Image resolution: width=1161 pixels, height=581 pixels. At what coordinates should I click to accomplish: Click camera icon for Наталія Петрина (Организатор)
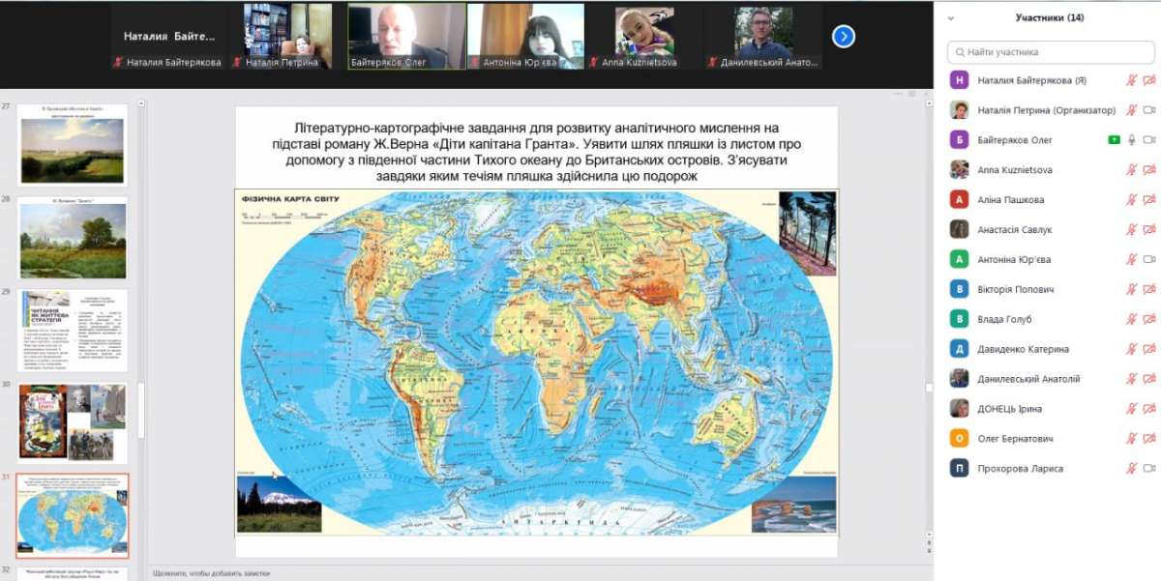1149,110
